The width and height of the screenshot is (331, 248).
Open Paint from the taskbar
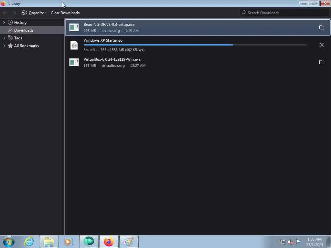pyautogui.click(x=129, y=242)
